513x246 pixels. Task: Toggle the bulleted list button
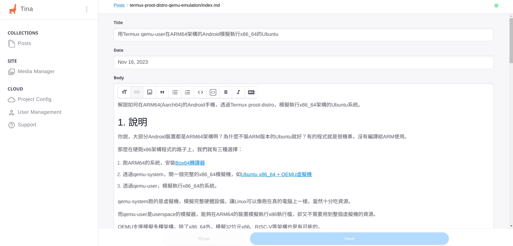tap(175, 92)
